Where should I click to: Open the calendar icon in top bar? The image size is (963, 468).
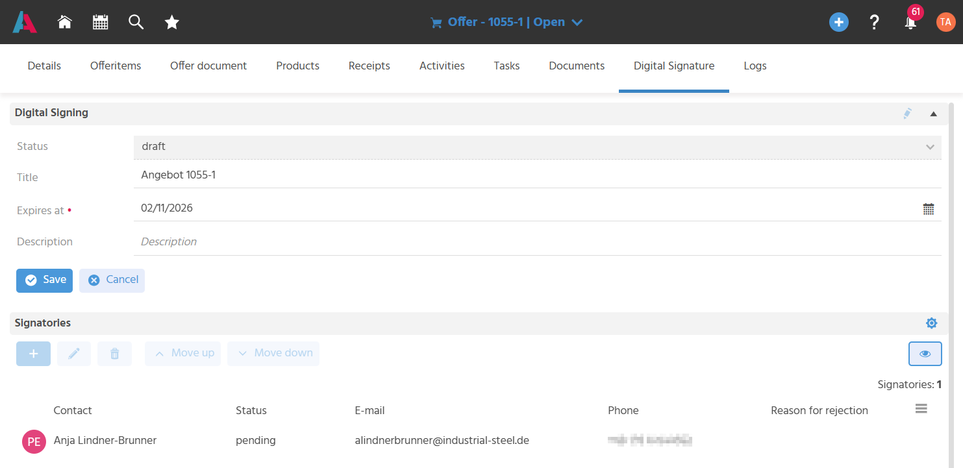click(x=100, y=22)
